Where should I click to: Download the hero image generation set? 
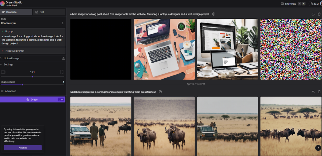[313, 14]
